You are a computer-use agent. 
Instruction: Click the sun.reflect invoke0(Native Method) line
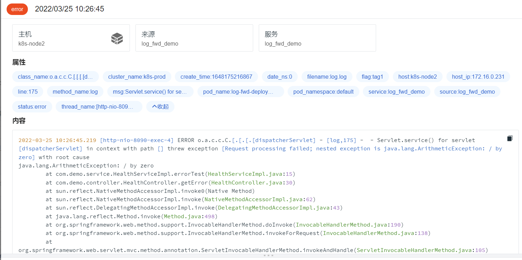pyautogui.click(x=150, y=191)
